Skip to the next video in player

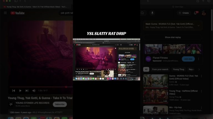tap(27, 91)
